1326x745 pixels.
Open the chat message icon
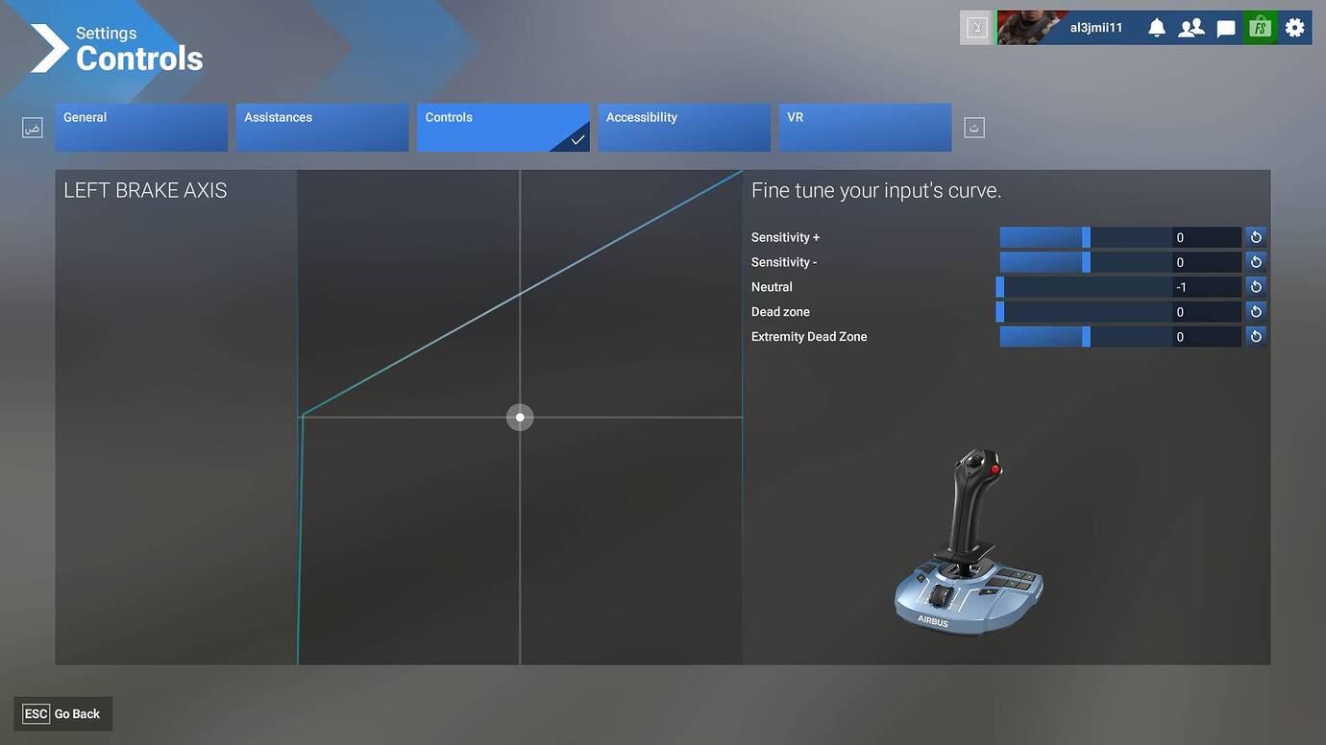[1226, 28]
